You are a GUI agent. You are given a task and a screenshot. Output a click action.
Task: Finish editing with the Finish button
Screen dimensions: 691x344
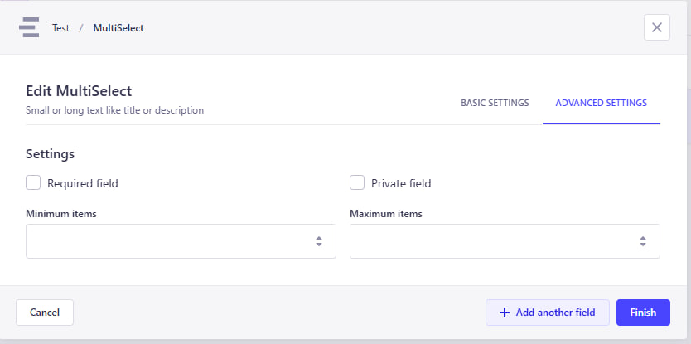[x=643, y=313]
